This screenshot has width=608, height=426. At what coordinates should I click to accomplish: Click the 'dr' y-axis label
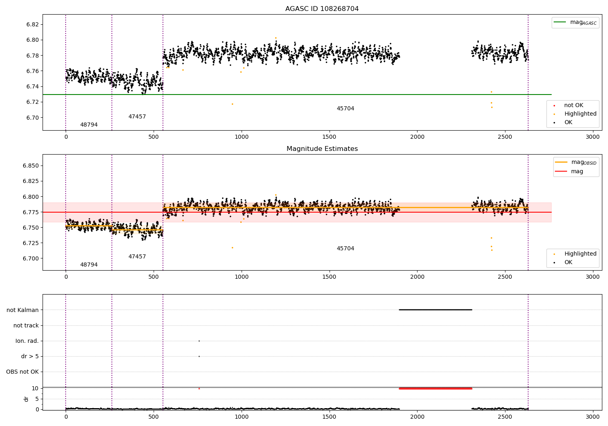26,399
